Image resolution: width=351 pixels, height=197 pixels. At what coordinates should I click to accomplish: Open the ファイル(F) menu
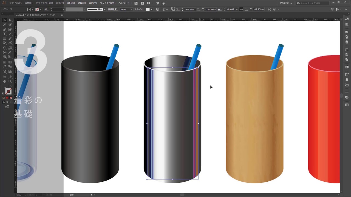point(15,3)
